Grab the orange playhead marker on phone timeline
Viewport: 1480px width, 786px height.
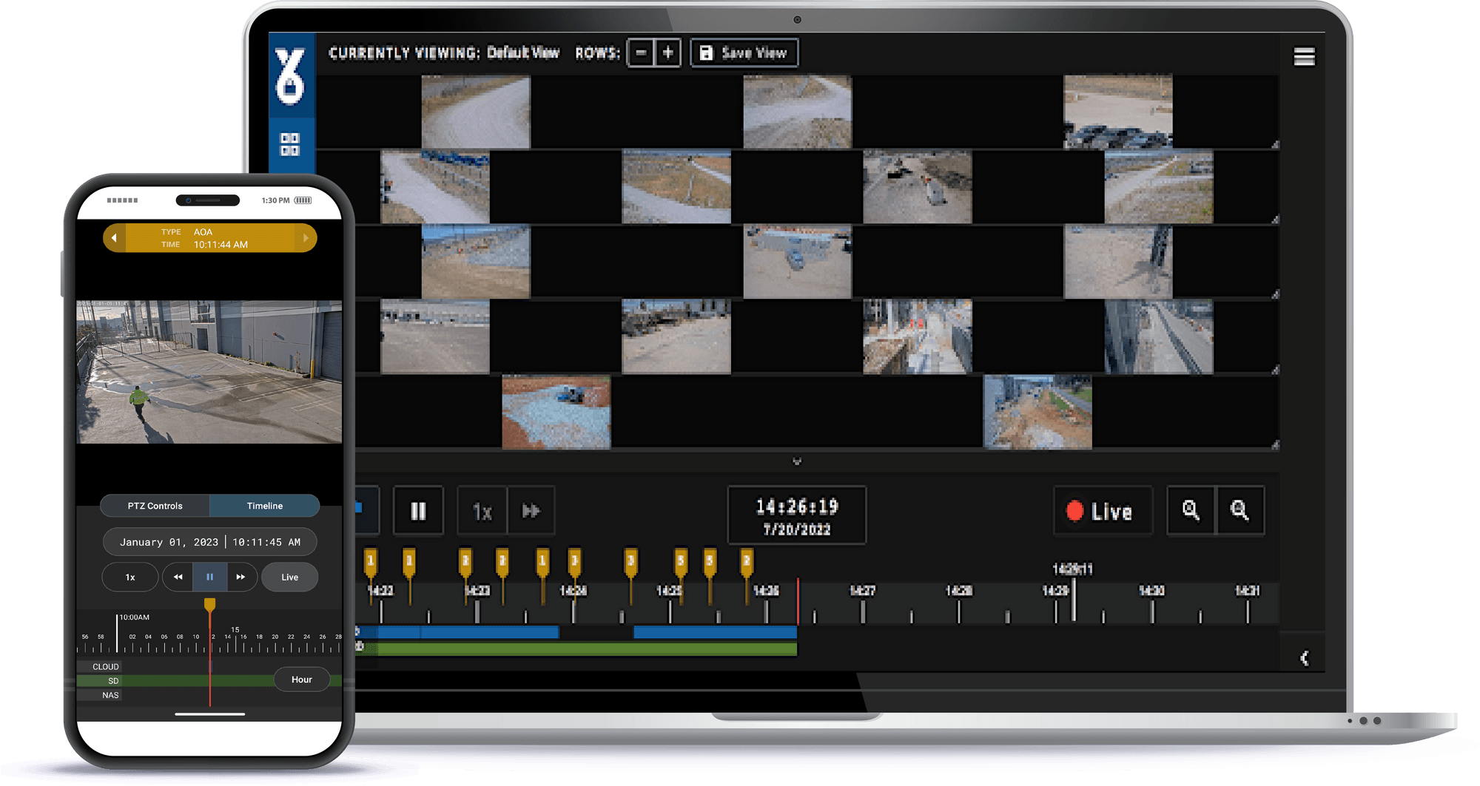point(209,605)
